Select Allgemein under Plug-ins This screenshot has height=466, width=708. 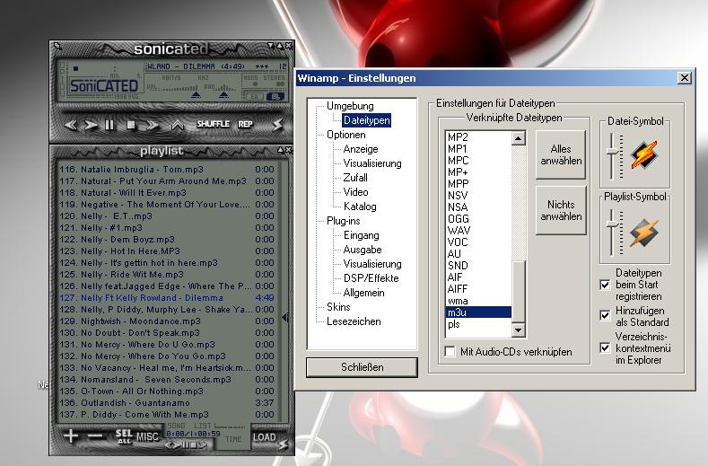pyautogui.click(x=363, y=293)
